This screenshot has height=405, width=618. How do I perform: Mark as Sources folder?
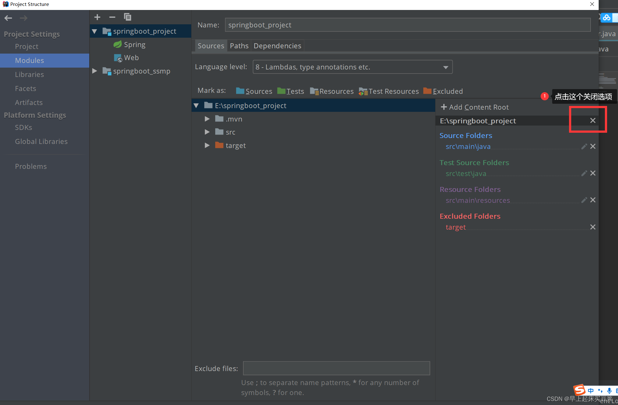click(x=254, y=91)
